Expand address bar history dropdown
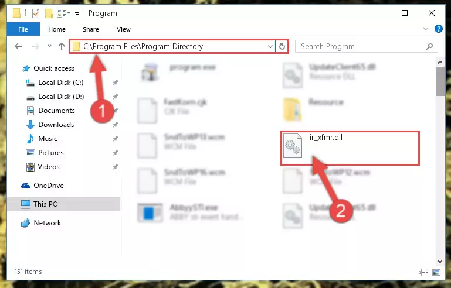 (x=270, y=46)
